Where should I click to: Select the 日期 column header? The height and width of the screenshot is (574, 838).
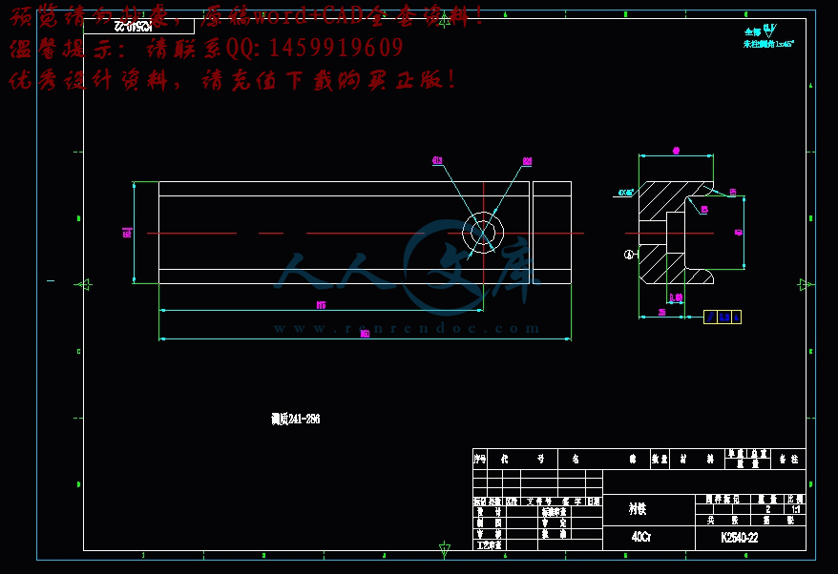pos(594,502)
